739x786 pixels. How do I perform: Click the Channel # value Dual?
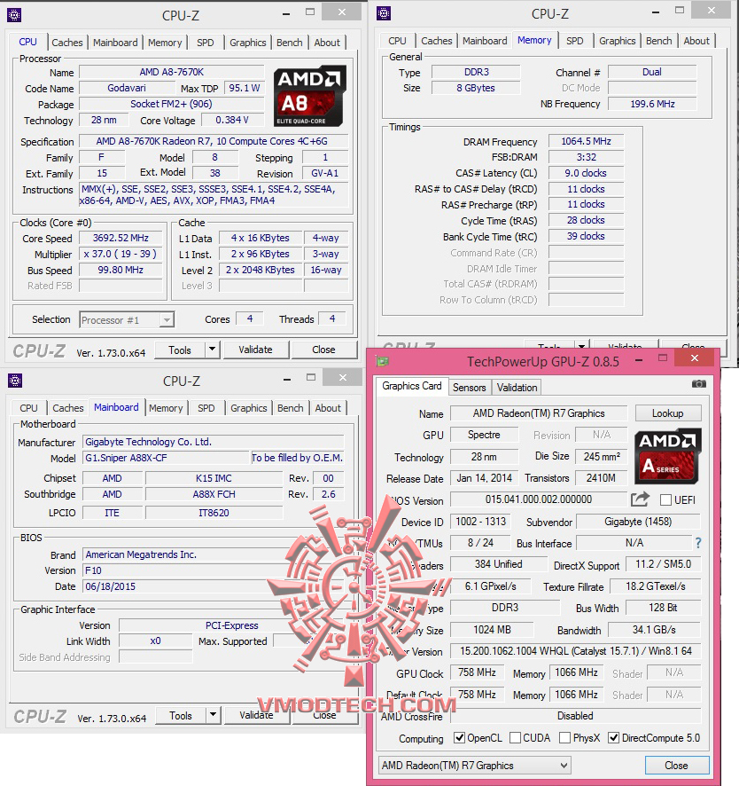[652, 72]
